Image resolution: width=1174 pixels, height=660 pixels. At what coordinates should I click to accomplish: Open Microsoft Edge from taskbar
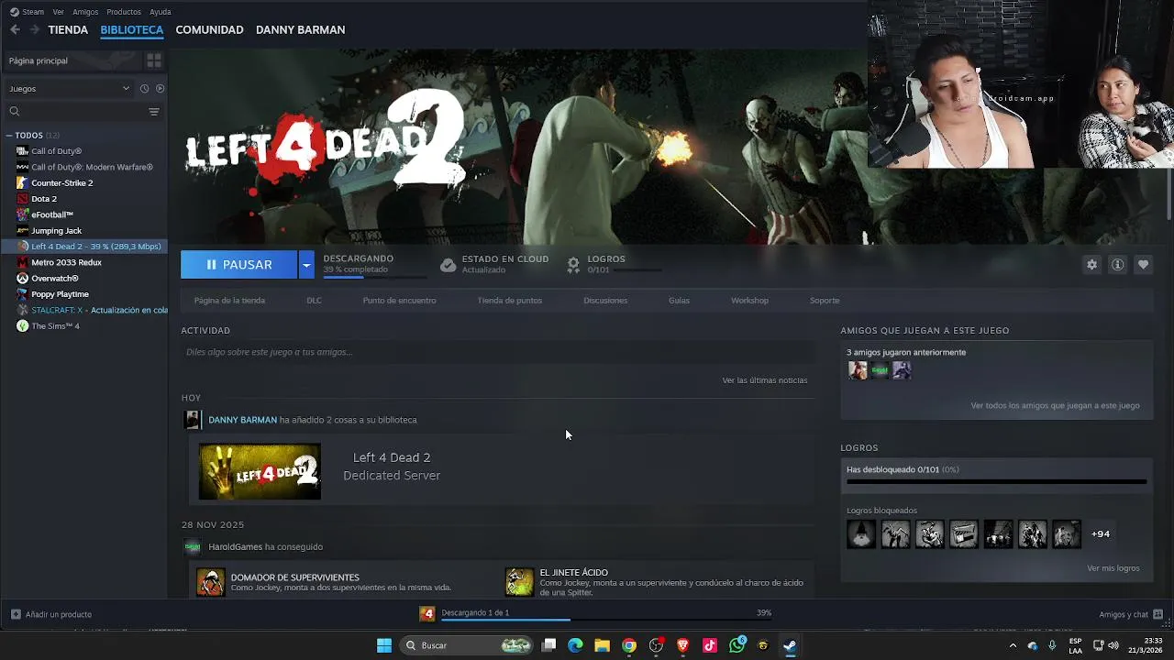point(575,645)
